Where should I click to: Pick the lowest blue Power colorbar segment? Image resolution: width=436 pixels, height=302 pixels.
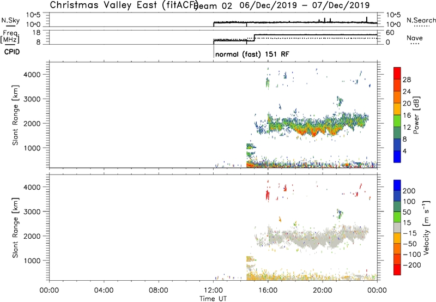click(x=397, y=156)
